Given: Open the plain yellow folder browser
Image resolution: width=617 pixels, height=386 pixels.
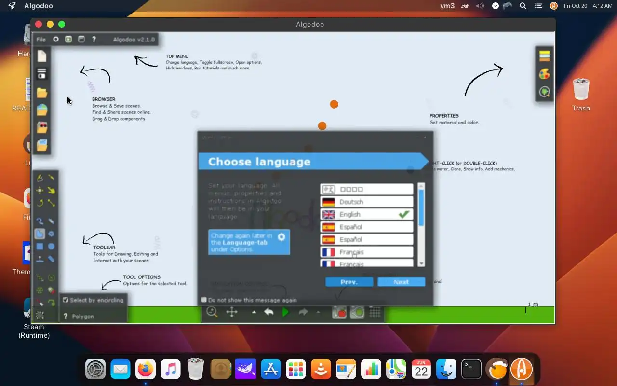Looking at the screenshot, I should pos(42,92).
